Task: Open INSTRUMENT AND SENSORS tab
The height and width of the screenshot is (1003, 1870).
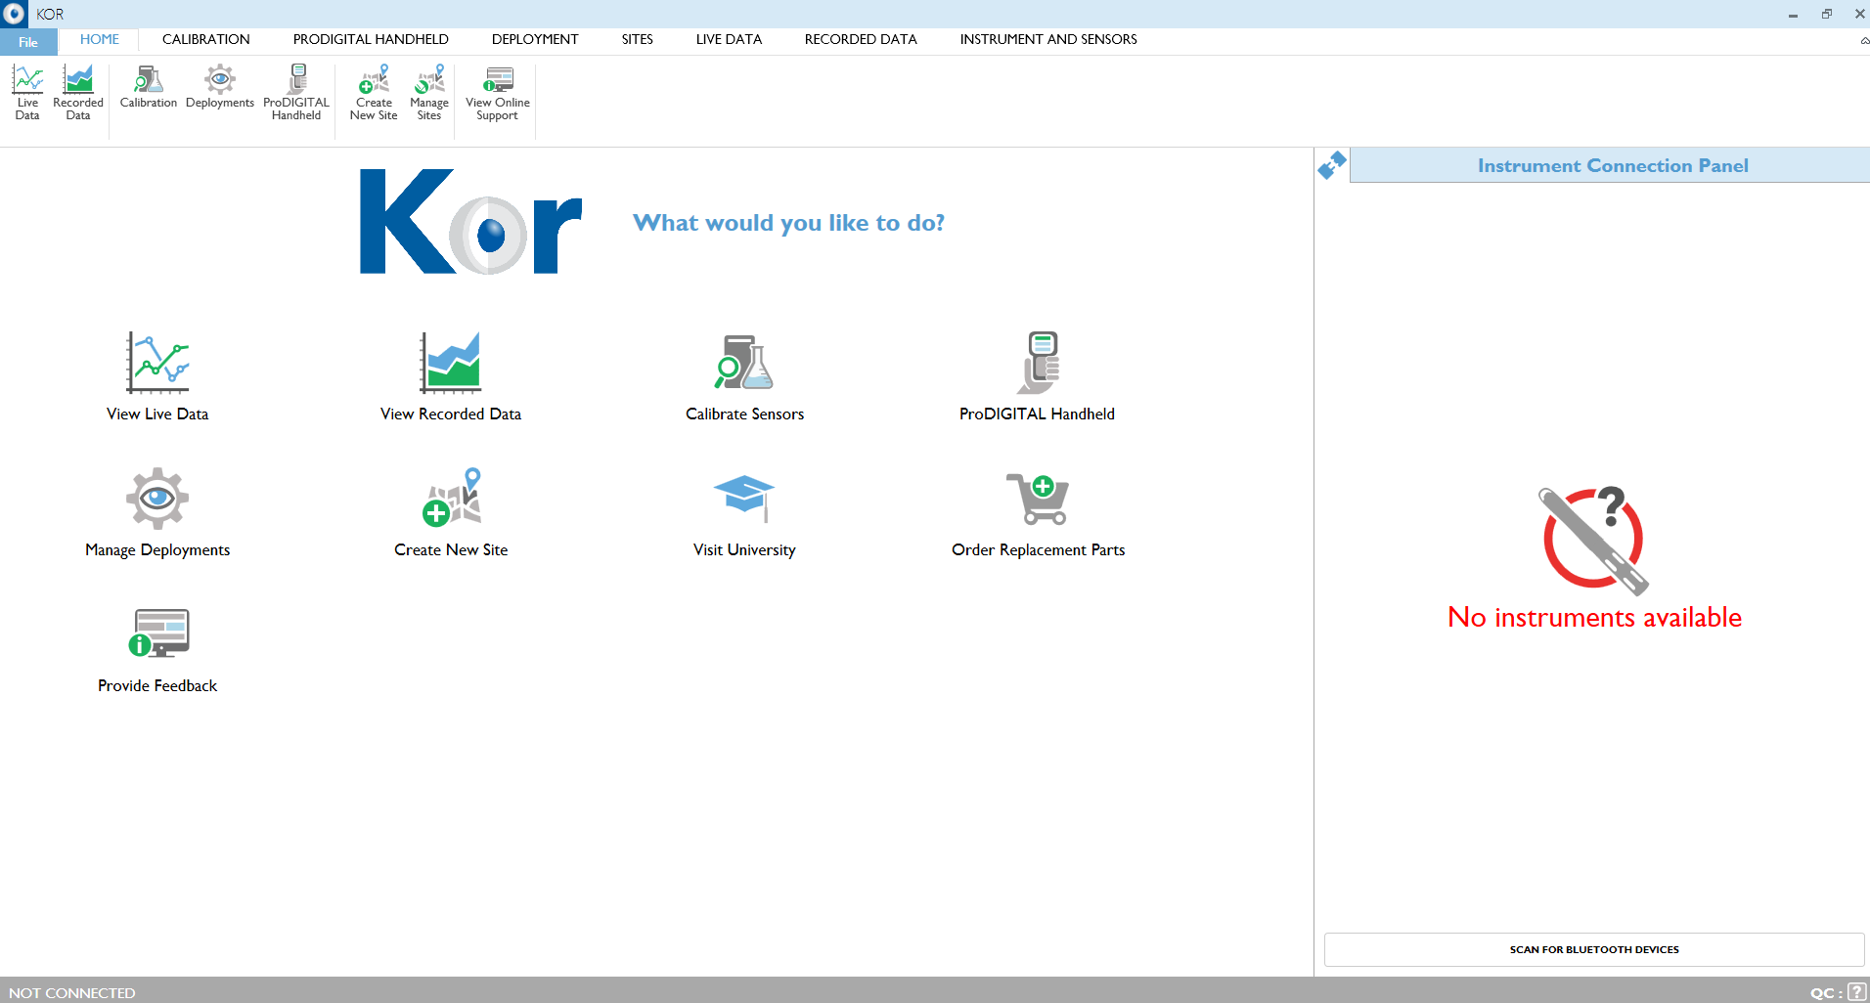Action: point(1048,40)
